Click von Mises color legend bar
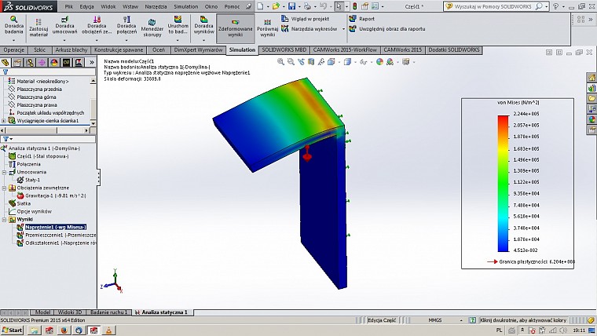Screen dimensions: 597x336 tap(503, 184)
